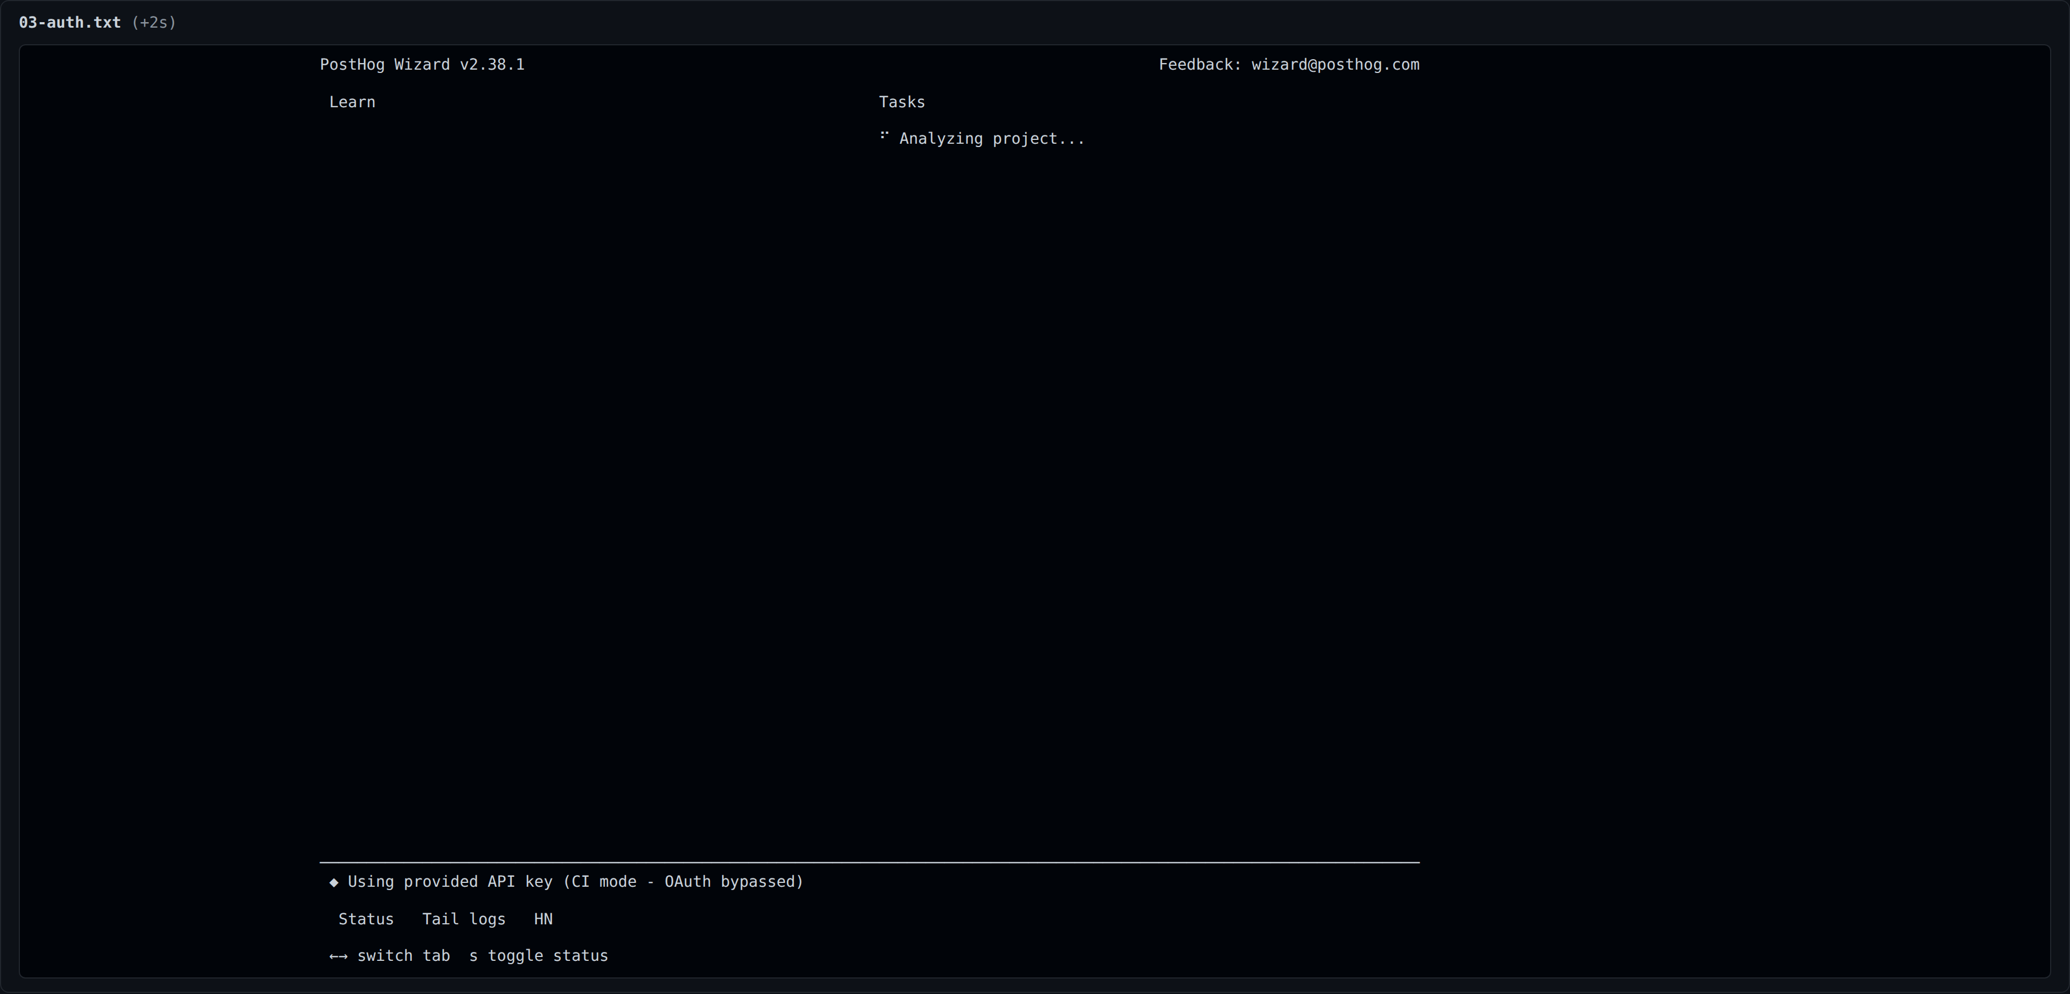Click the 03-auth.txt file name

[x=70, y=23]
